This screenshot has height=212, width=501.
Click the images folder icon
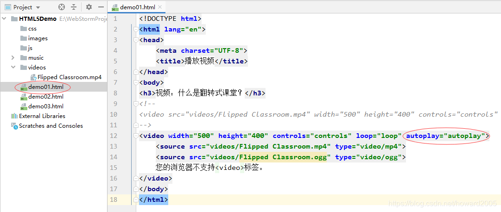point(24,38)
